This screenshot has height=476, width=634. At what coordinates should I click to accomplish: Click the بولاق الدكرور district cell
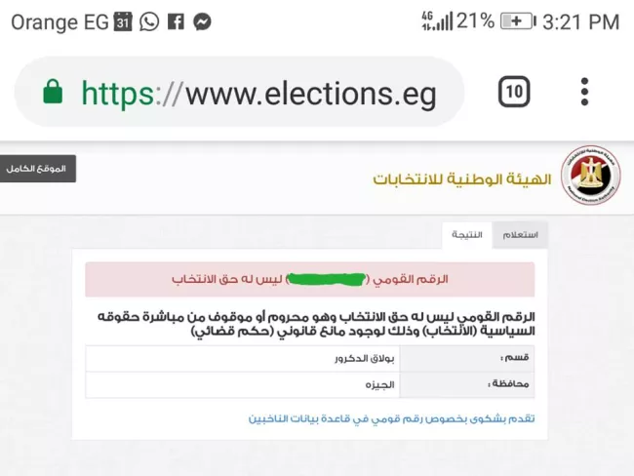[x=243, y=358]
